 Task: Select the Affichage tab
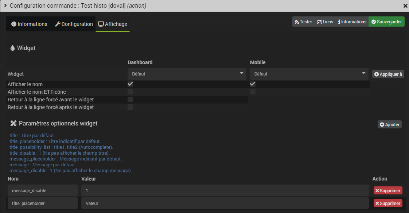click(x=112, y=24)
